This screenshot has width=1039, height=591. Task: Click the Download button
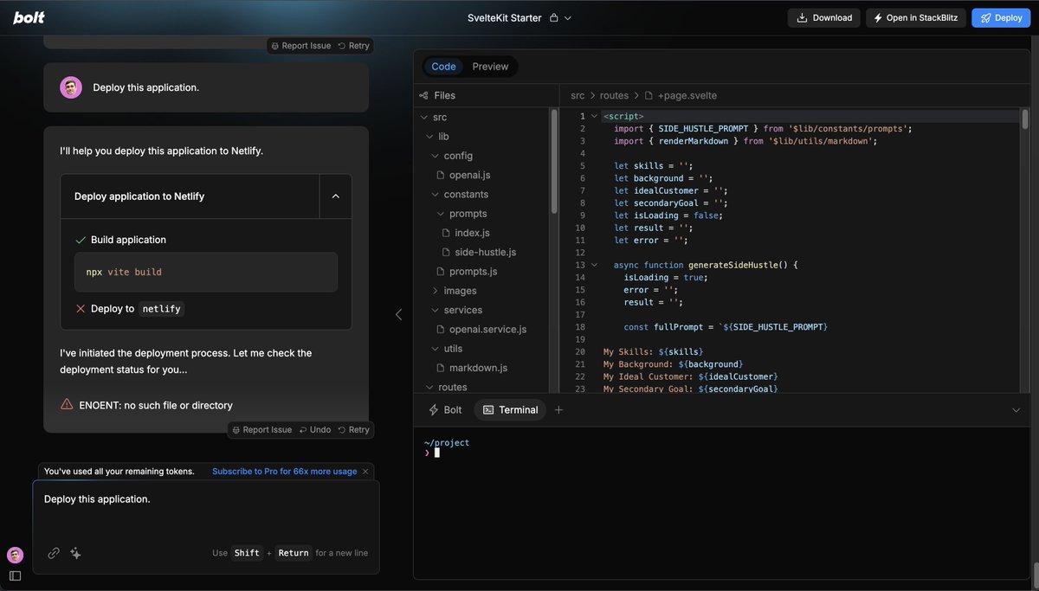pyautogui.click(x=823, y=17)
